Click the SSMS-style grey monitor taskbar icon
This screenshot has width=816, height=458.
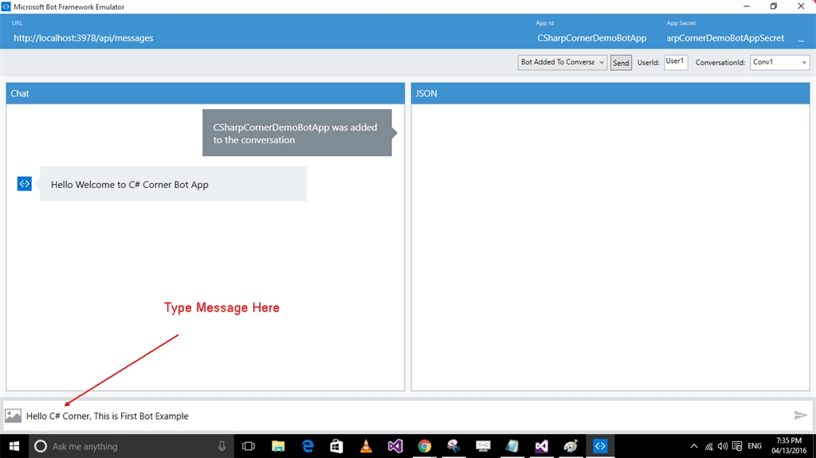click(484, 446)
